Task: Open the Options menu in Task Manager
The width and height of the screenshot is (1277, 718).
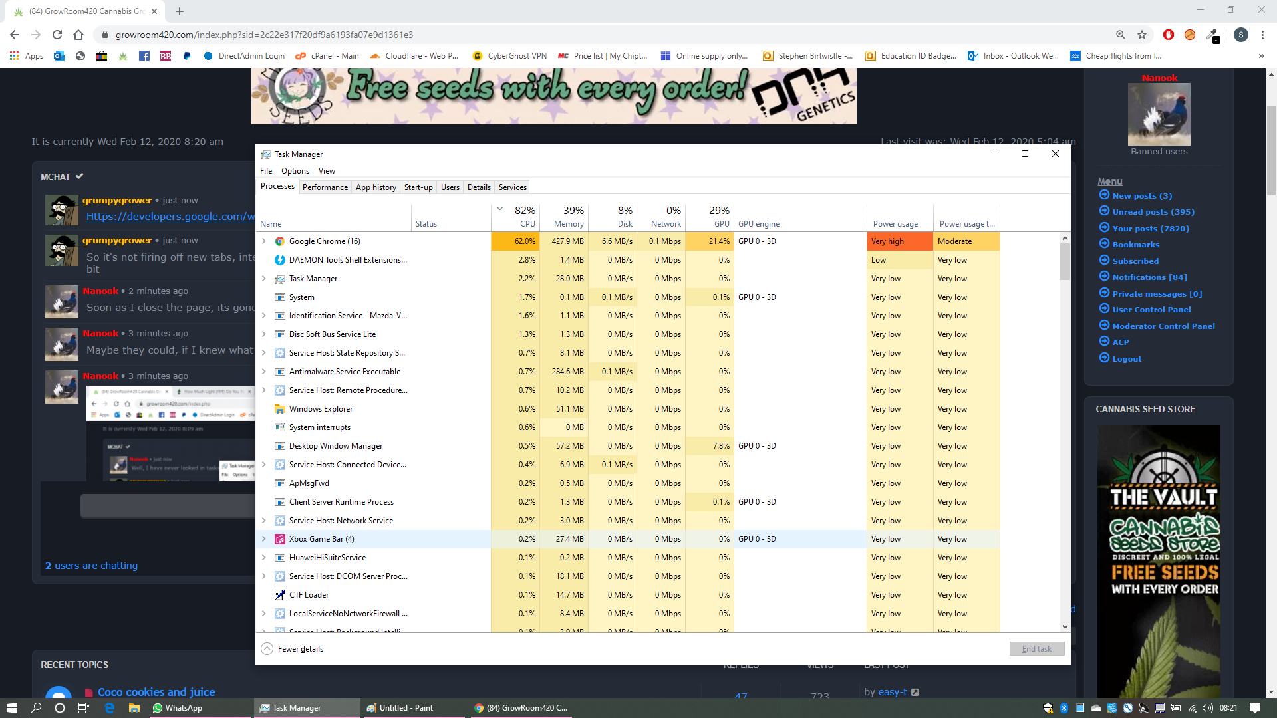Action: [295, 171]
